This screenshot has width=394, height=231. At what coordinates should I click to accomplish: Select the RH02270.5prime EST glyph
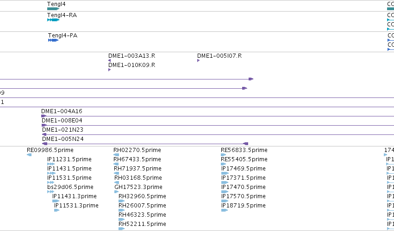coord(116,155)
